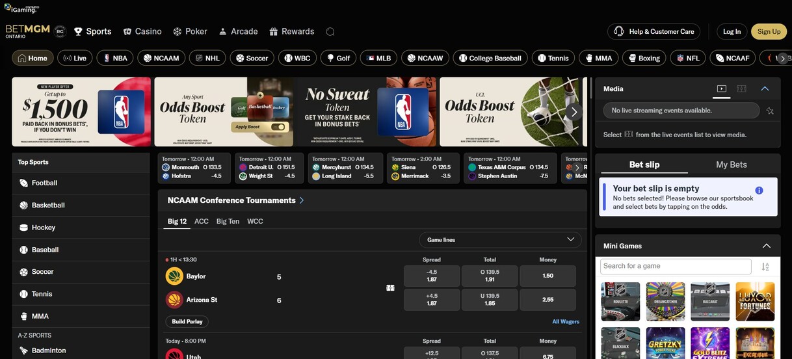Toggle the Apply Boost switch on banner
This screenshot has height=359, width=792.
278,127
